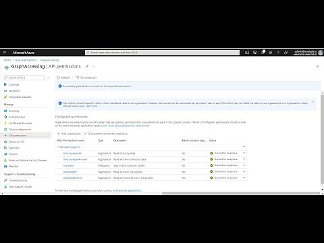Click the Got feedback? toolbar button

click(x=86, y=78)
